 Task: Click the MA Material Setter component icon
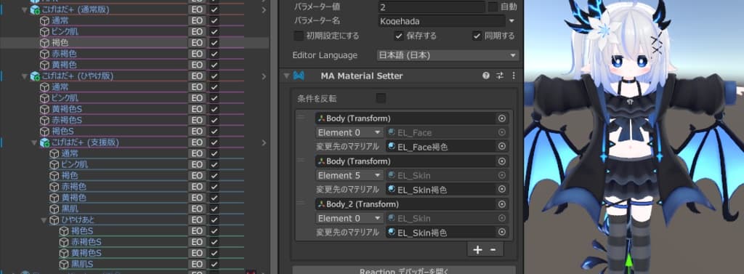pos(299,76)
